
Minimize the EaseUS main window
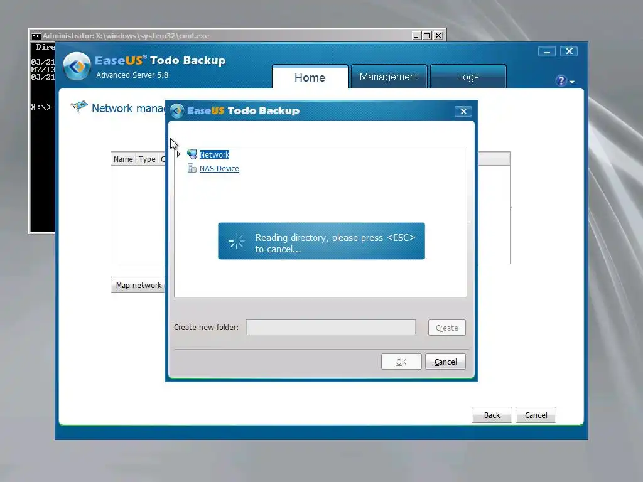(547, 51)
